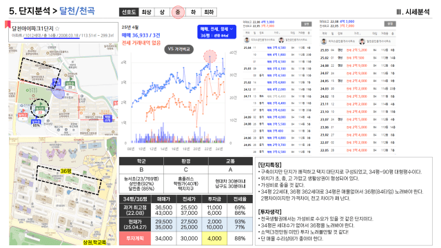The height and width of the screenshot is (248, 441).
Task: Select the 상 preference tab
Action: pos(162,12)
